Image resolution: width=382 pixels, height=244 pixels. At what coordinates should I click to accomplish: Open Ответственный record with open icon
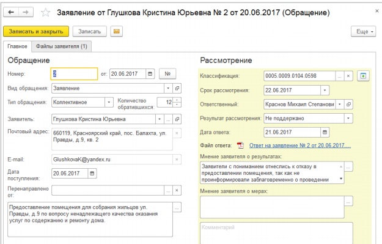pyautogui.click(x=348, y=105)
